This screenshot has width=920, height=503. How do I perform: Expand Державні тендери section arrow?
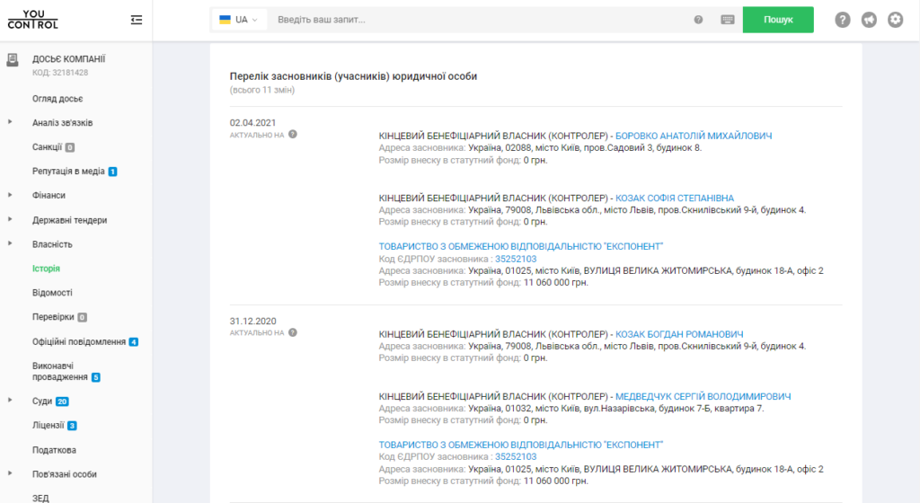pos(10,219)
